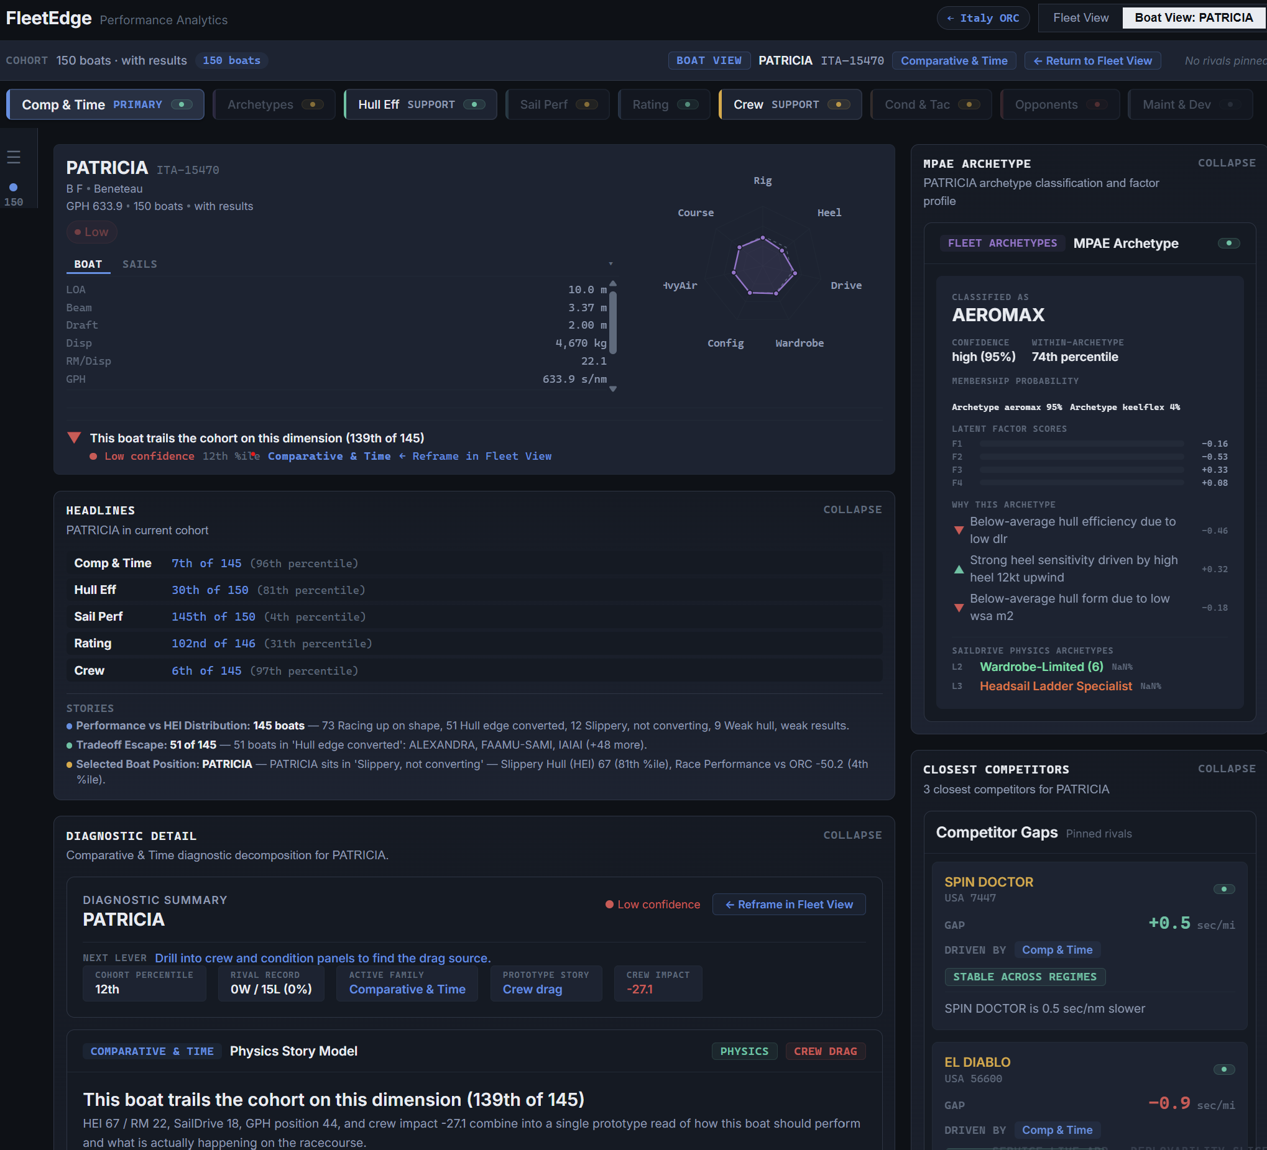Click the blue 150 cohort dot in sidebar

pyautogui.click(x=13, y=187)
